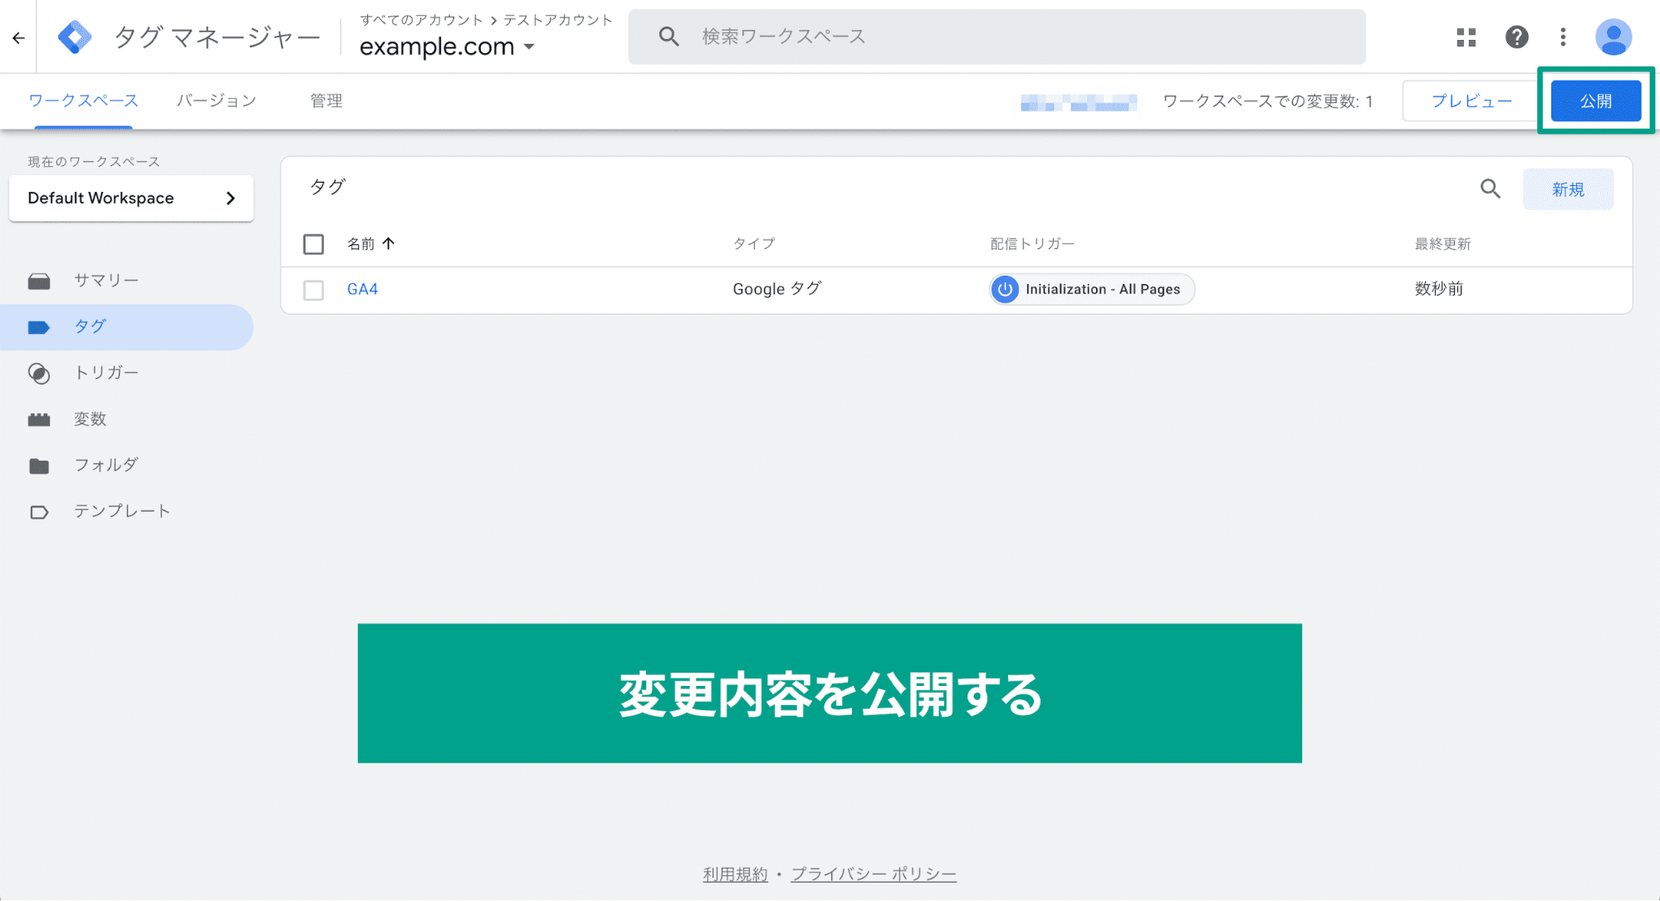Click the テストアカウント breadcrumb
The height and width of the screenshot is (901, 1660).
click(558, 20)
